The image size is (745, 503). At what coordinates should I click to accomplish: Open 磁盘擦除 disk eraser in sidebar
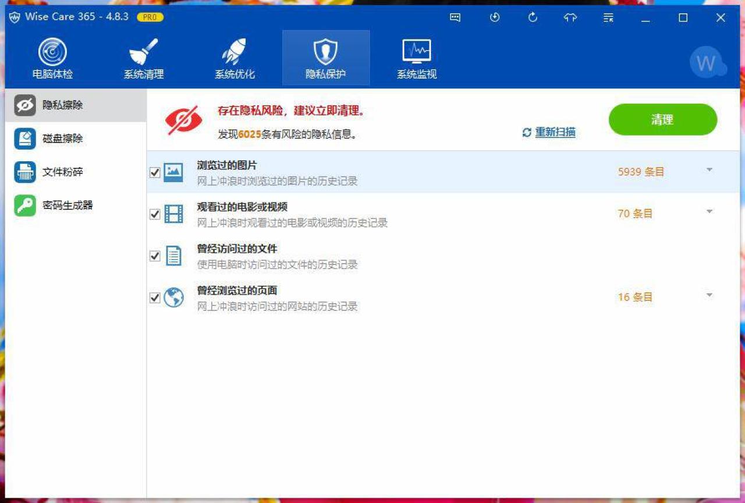63,139
